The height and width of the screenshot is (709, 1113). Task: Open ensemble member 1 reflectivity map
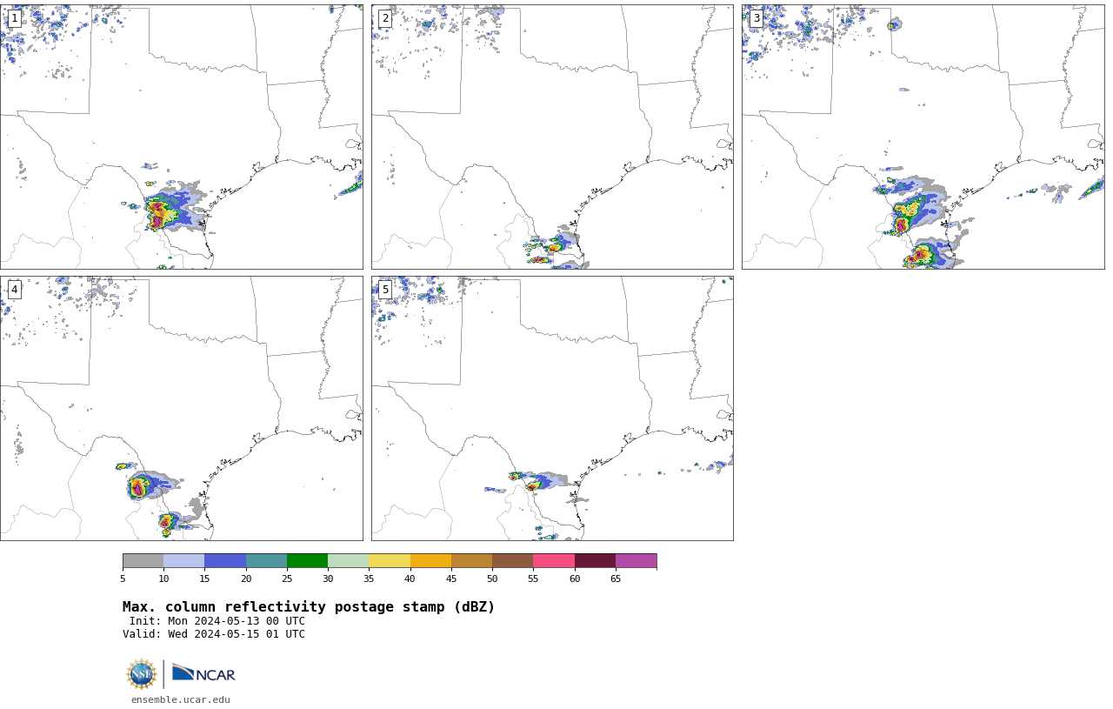click(x=181, y=137)
